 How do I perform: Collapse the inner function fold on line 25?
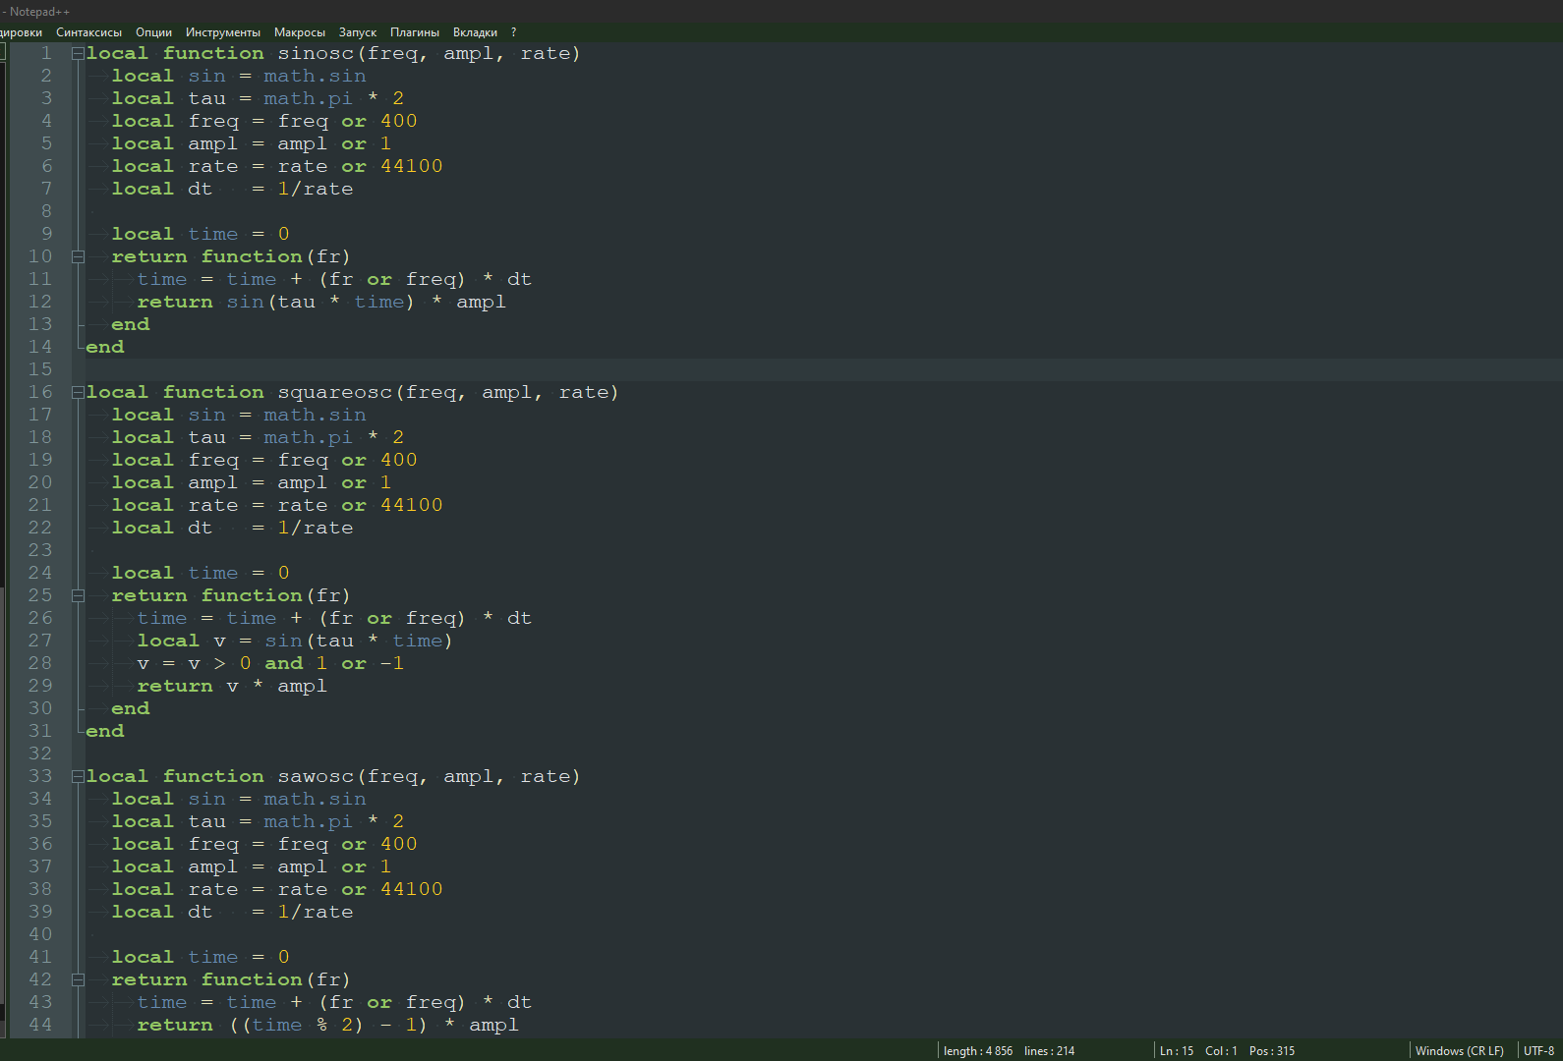[78, 596]
